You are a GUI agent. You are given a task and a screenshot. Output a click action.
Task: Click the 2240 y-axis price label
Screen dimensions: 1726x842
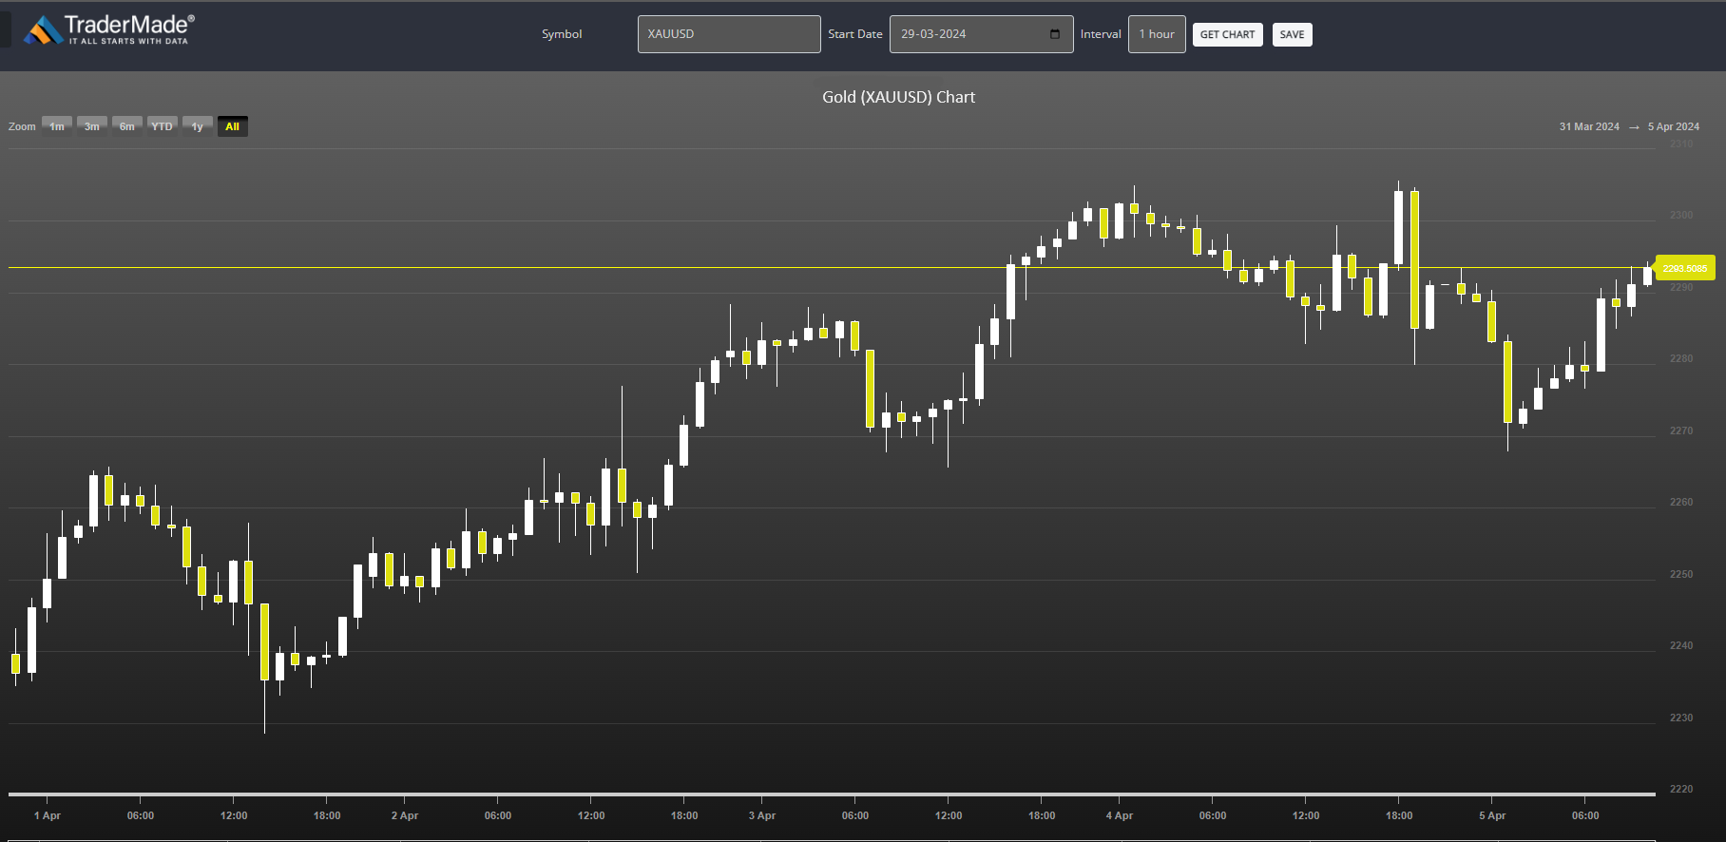[x=1681, y=645]
